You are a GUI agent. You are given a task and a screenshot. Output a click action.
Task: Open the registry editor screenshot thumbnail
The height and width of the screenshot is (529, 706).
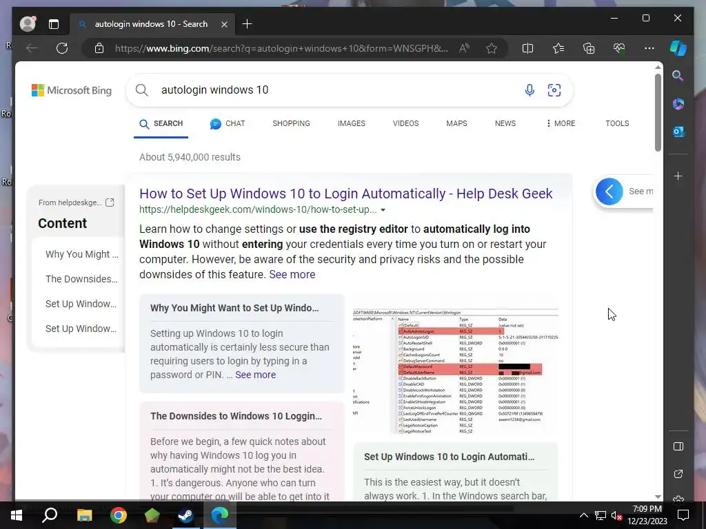455,371
